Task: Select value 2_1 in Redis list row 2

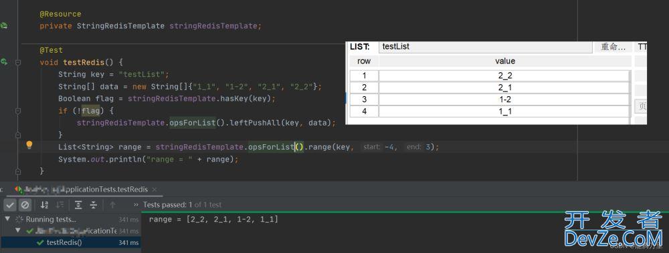Action: [x=504, y=87]
